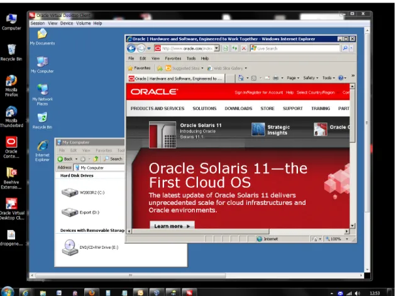Click the Home icon in IE command bar
Screen dimensions: 396x296
coord(241,78)
